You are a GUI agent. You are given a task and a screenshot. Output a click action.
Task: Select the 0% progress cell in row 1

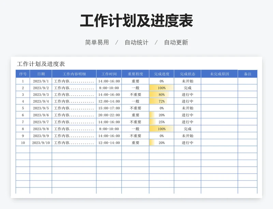point(161,81)
